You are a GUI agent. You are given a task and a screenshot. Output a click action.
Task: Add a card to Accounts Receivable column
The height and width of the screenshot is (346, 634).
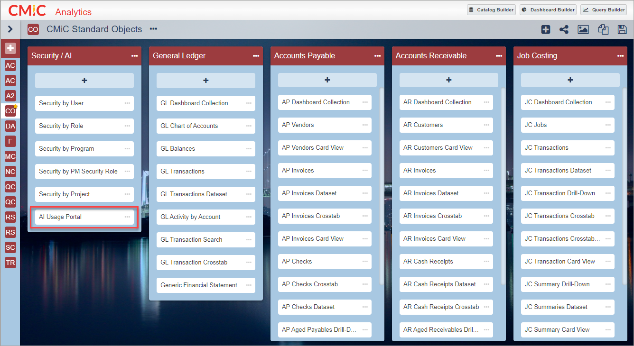point(449,80)
